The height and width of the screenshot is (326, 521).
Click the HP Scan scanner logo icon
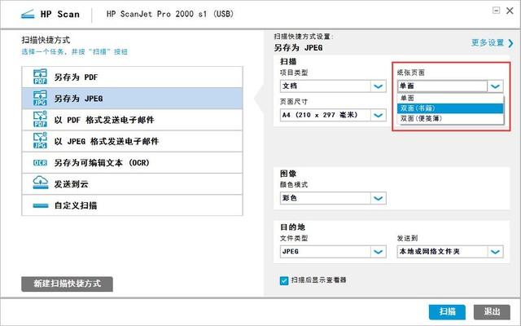tap(28, 15)
